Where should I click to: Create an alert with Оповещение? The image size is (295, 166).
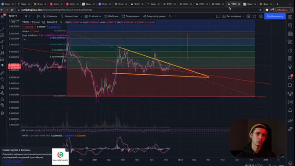130,16
